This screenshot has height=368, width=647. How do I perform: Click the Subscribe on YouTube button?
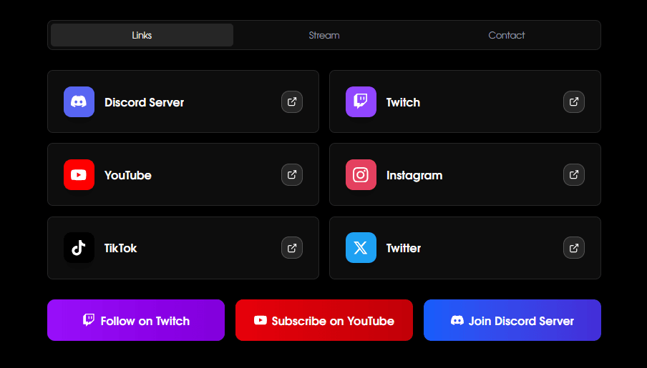click(x=324, y=320)
